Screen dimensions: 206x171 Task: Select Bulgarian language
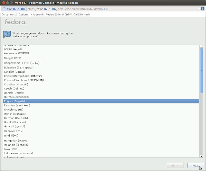101,67
